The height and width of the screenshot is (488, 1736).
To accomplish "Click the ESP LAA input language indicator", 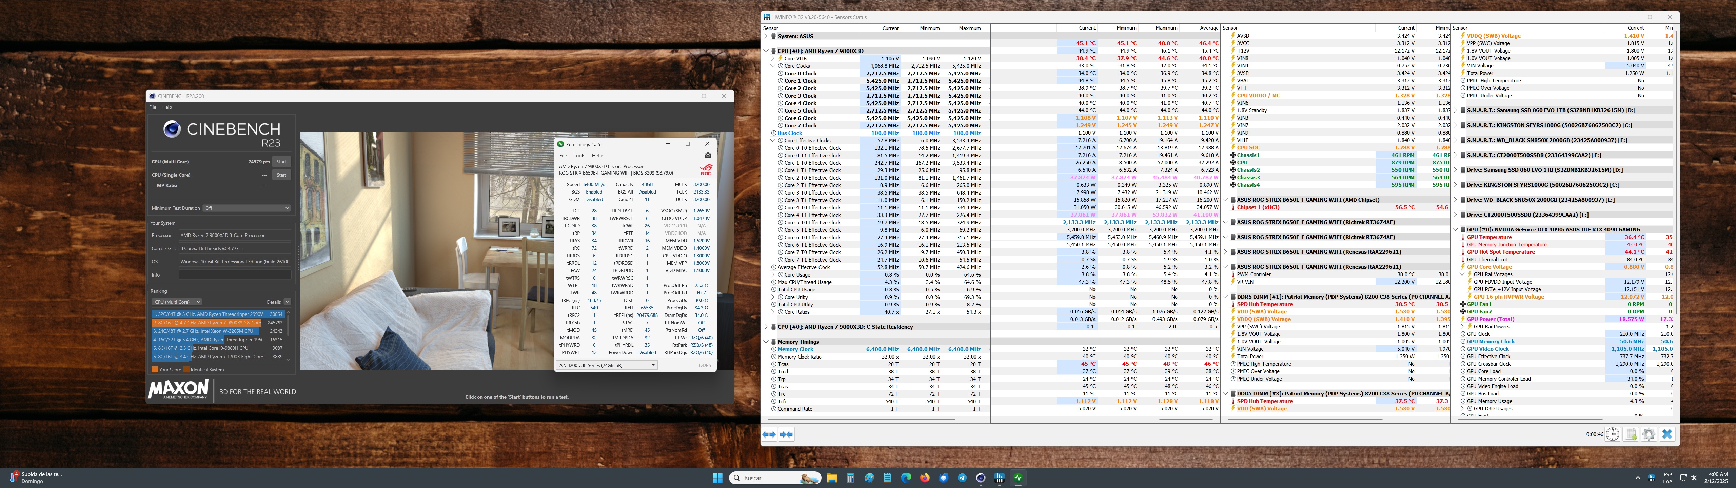I will point(1668,478).
